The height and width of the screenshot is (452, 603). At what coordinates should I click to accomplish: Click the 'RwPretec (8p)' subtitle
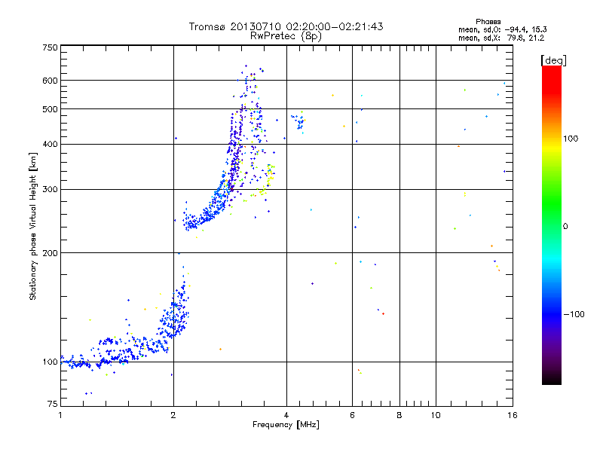286,36
